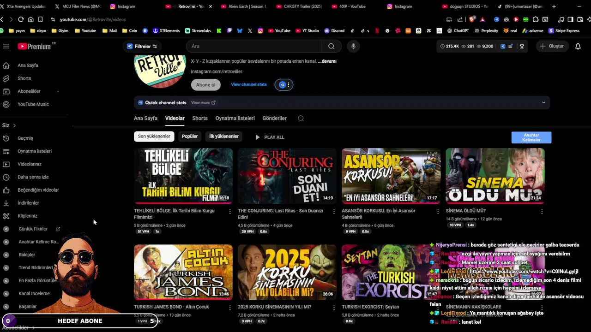Open The Conjuring Last Rites thumbnail
This screenshot has width=591, height=332.
pyautogui.click(x=287, y=176)
